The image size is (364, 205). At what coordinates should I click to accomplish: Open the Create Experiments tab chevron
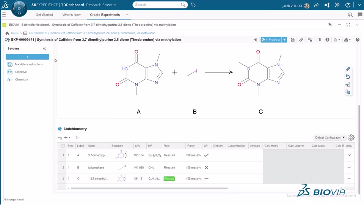127,15
